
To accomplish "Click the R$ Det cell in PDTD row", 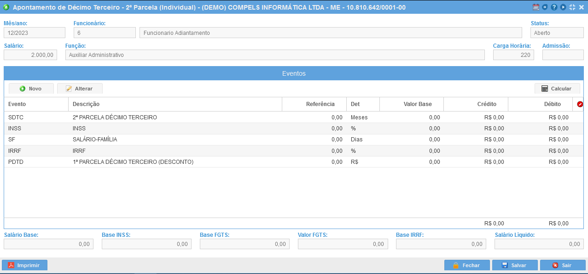I will click(x=363, y=162).
